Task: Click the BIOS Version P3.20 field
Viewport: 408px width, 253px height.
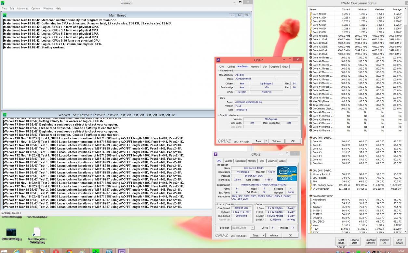Action: [x=266, y=106]
